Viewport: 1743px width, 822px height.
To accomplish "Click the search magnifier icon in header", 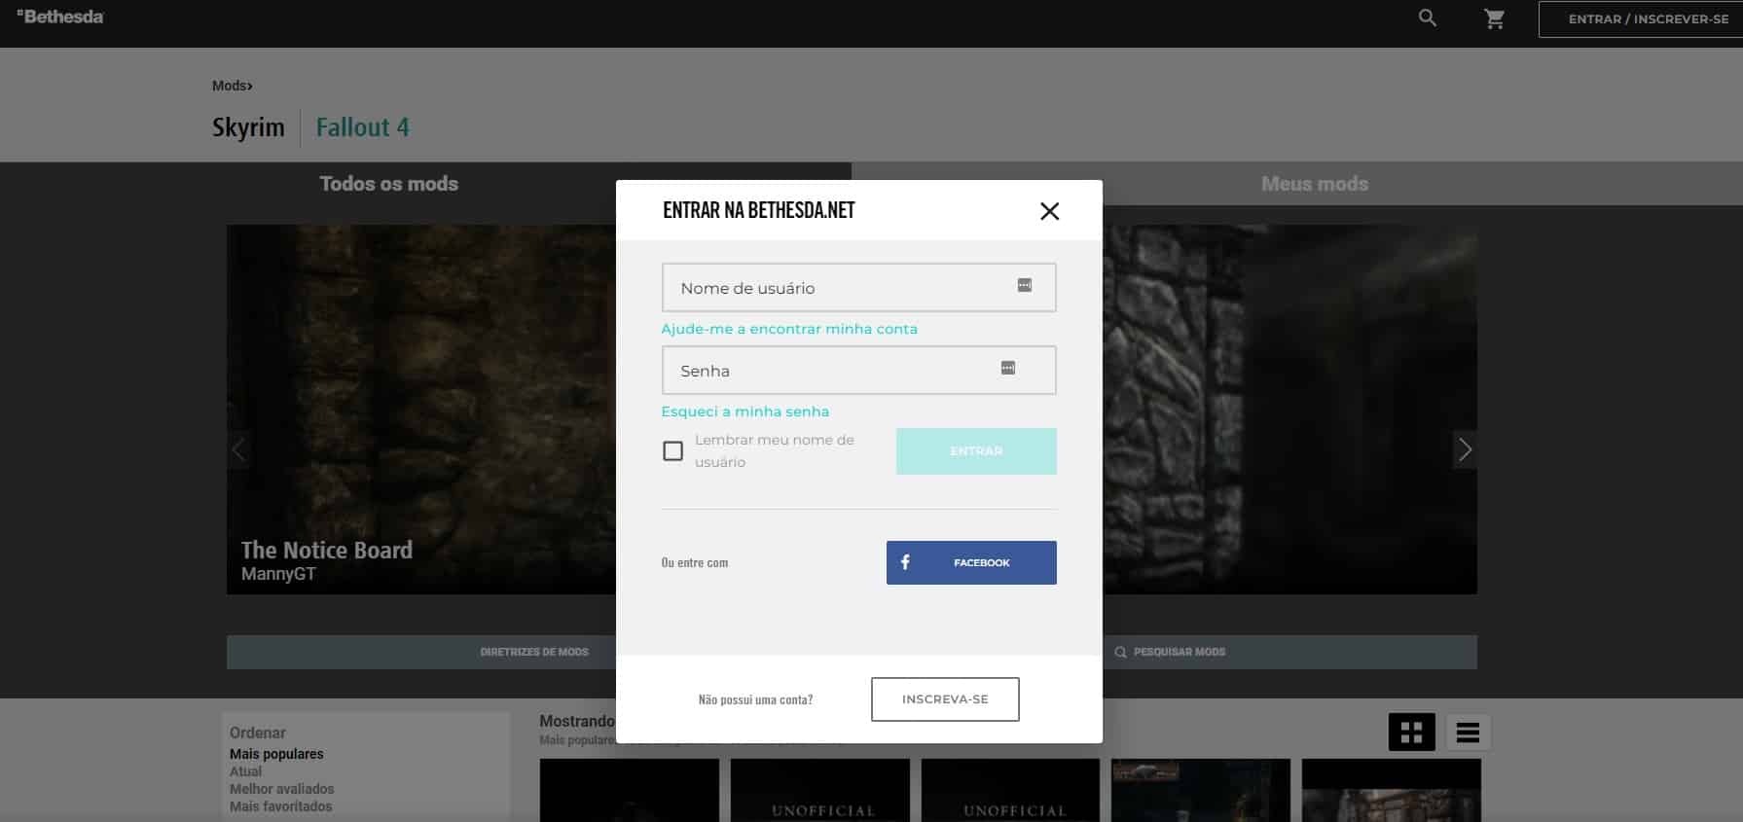I will pyautogui.click(x=1427, y=18).
